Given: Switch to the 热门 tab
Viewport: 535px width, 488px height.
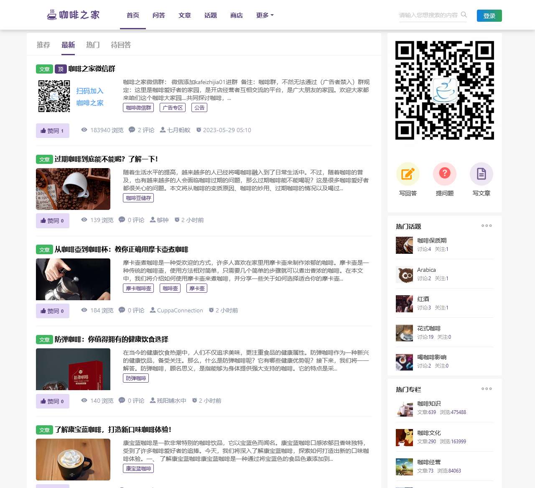Looking at the screenshot, I should coord(93,45).
